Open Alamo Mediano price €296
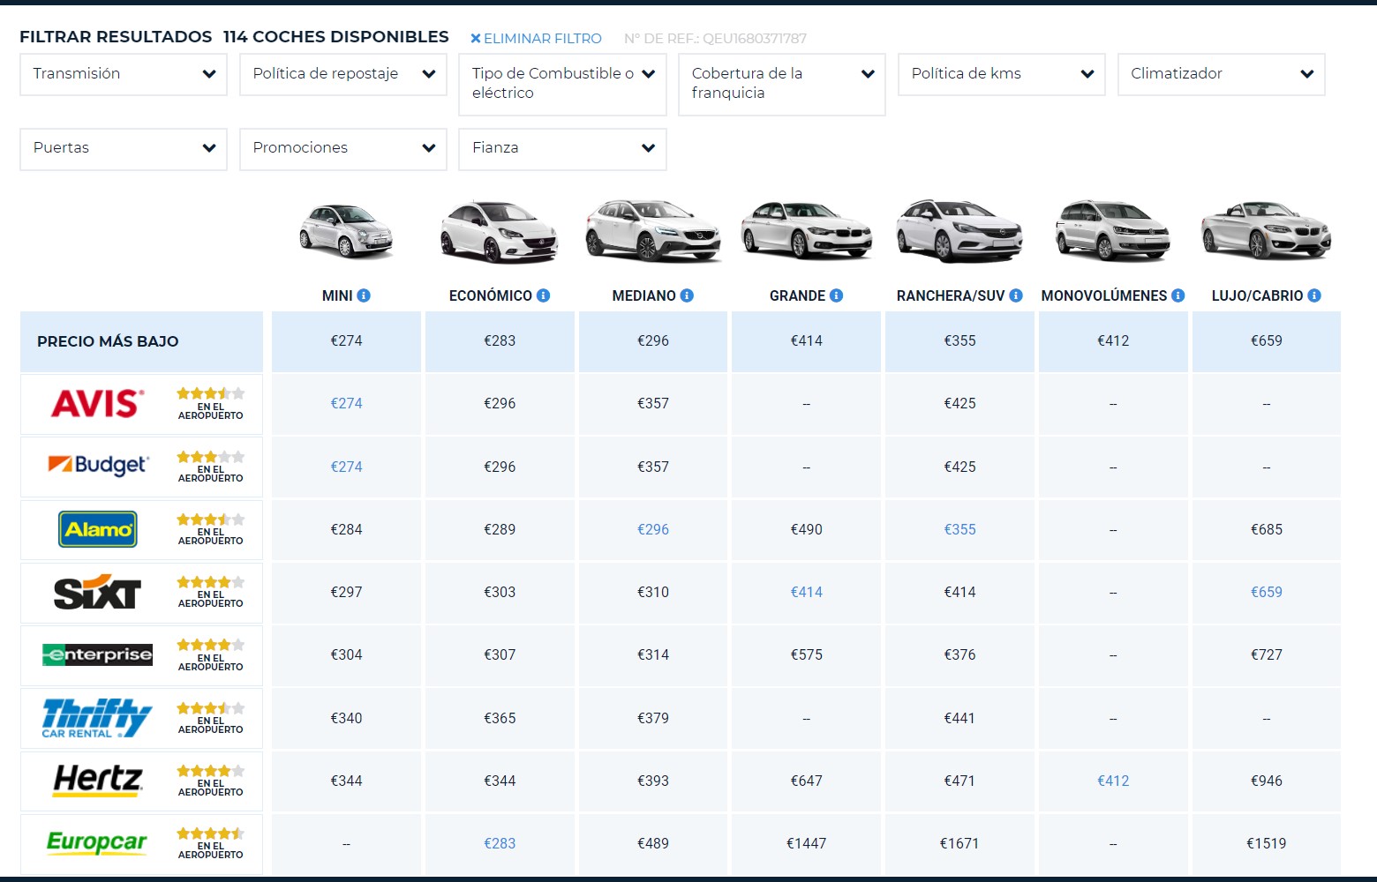Screen dimensions: 1377x882 tap(653, 529)
